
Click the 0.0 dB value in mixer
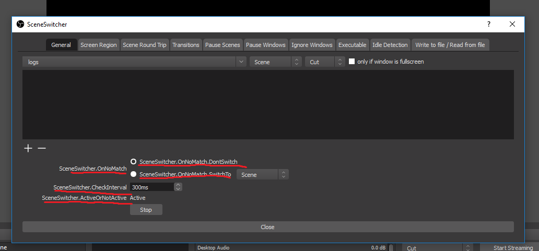coord(378,247)
